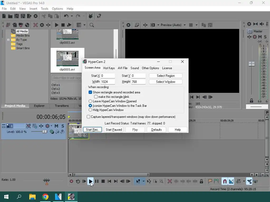Mute the Master bus with M

[x=260, y=37]
